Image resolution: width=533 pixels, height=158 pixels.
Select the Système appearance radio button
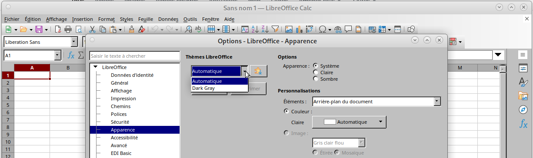pyautogui.click(x=316, y=66)
